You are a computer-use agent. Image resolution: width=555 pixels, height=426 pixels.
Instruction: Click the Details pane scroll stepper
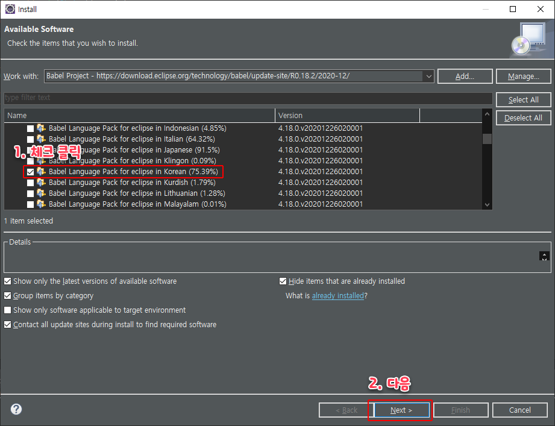(544, 256)
